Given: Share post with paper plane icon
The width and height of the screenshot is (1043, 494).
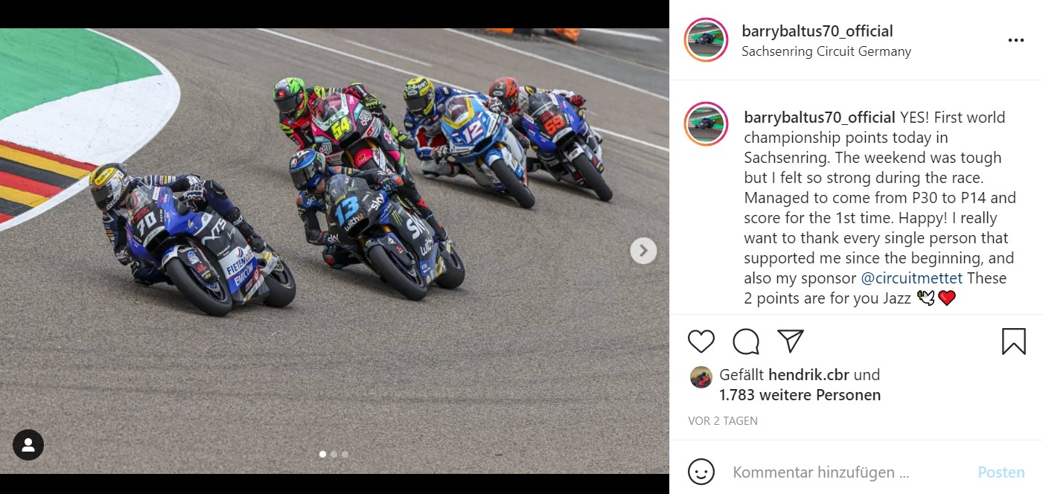Looking at the screenshot, I should (x=790, y=341).
